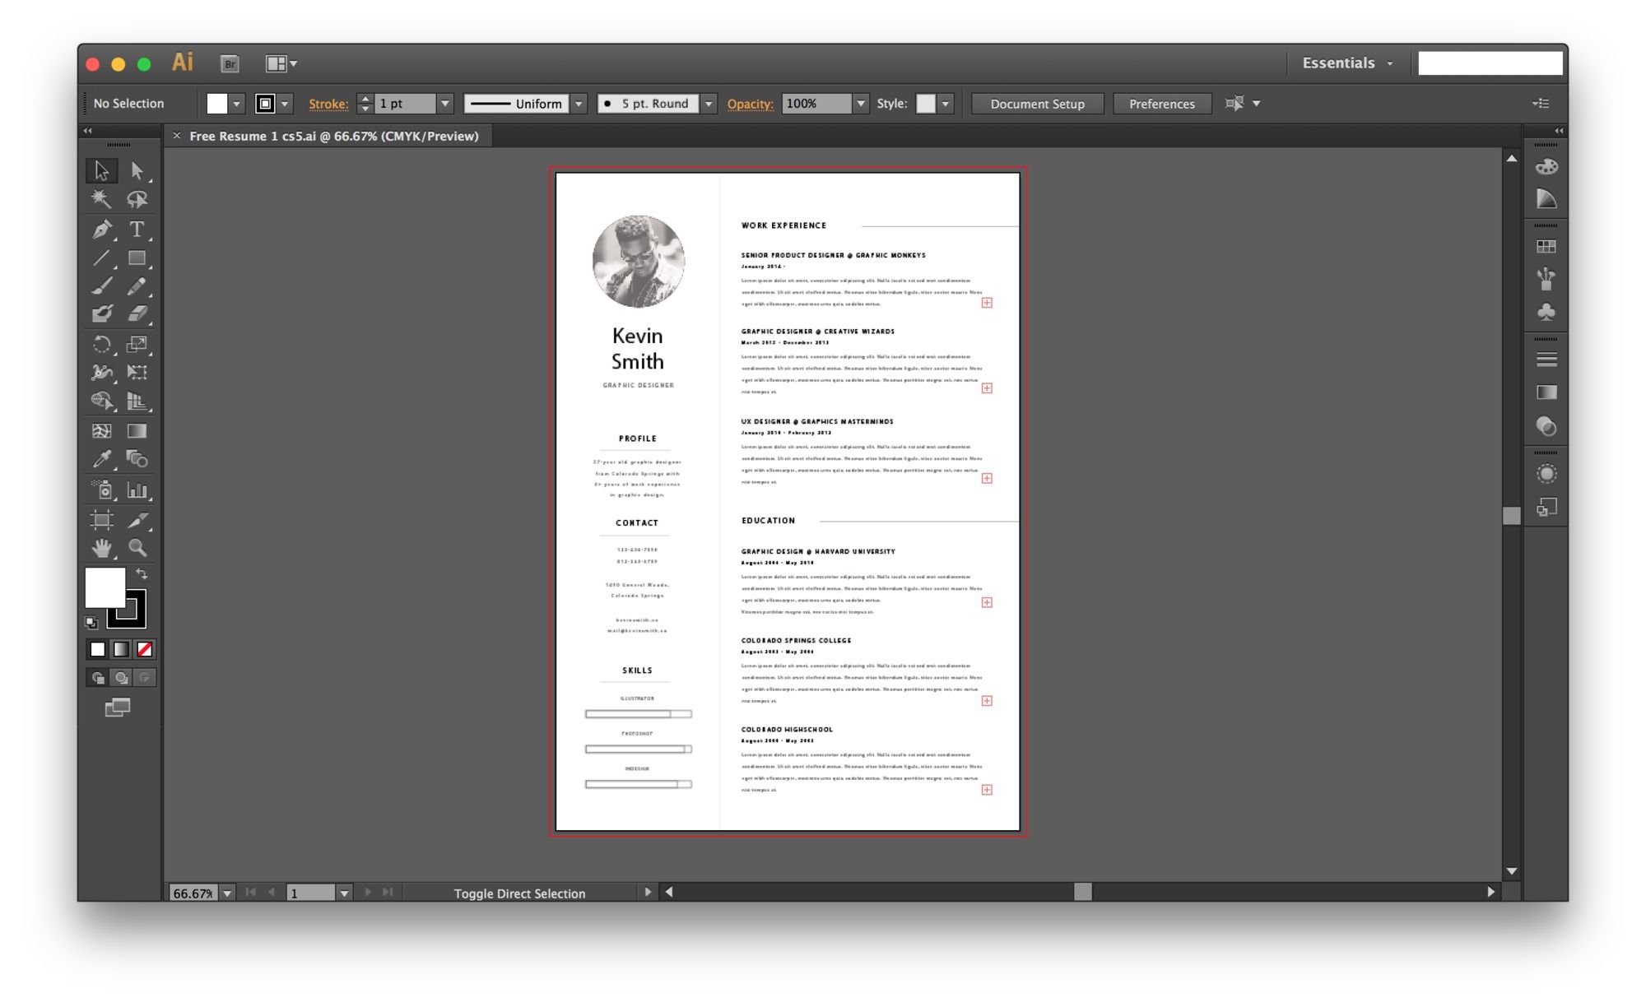
Task: Select the Direct Selection tool
Action: (x=137, y=170)
